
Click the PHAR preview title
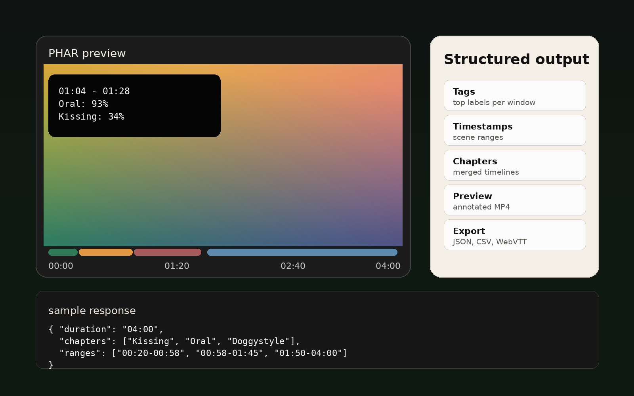(x=87, y=53)
